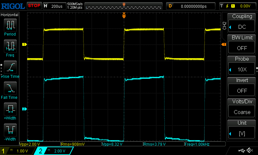This screenshot has height=155, width=258.
Task: Select the -Width measurement icon
Action: pyautogui.click(x=10, y=130)
